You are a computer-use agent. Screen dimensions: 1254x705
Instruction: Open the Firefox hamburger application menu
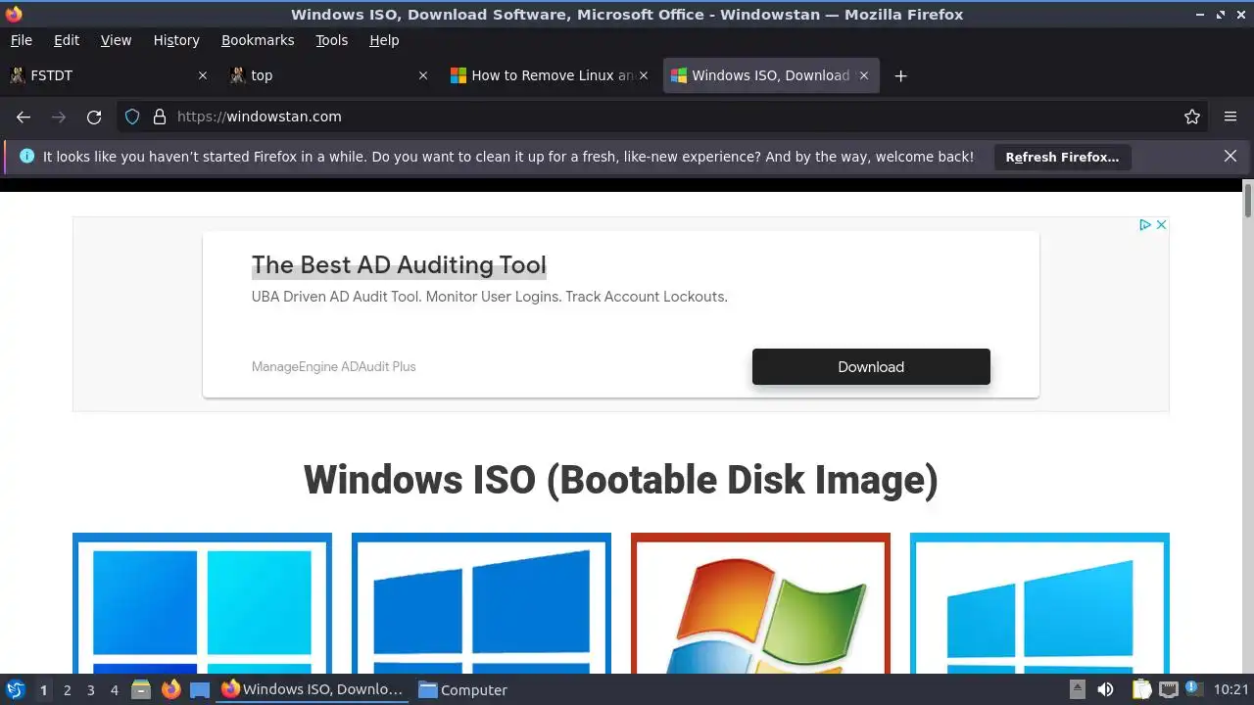[x=1230, y=117]
